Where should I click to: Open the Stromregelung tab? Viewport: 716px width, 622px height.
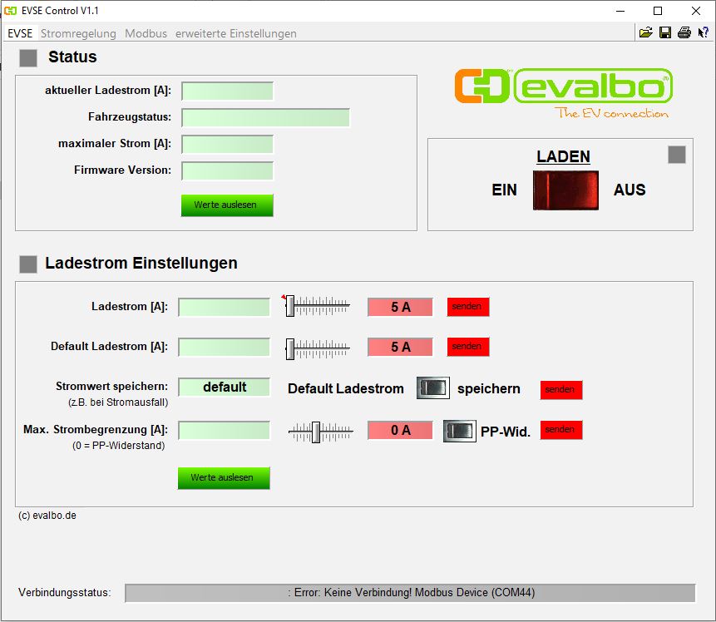pyautogui.click(x=78, y=33)
